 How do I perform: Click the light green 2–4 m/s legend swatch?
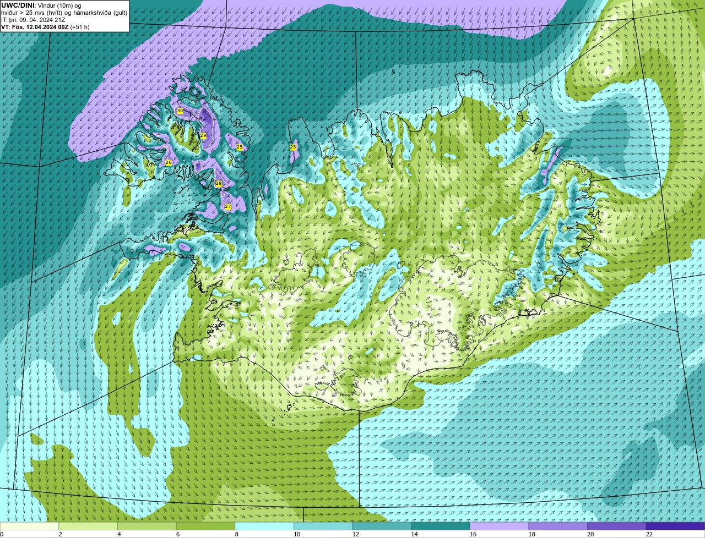click(x=88, y=526)
